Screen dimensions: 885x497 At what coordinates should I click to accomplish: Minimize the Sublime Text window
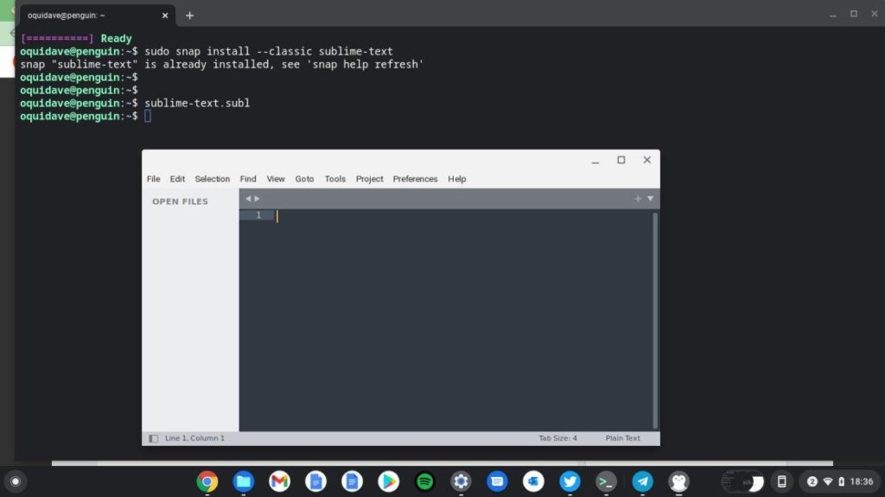595,161
